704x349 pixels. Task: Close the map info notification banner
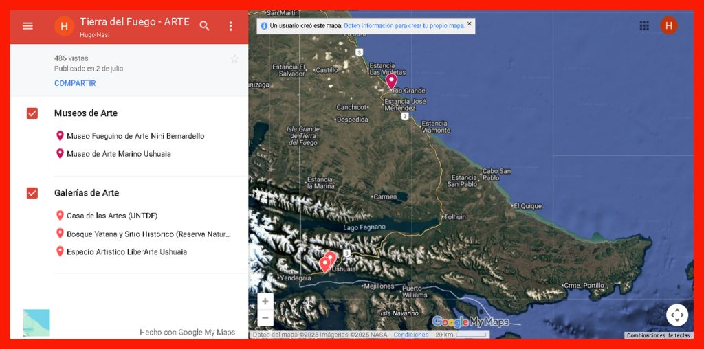click(x=470, y=24)
